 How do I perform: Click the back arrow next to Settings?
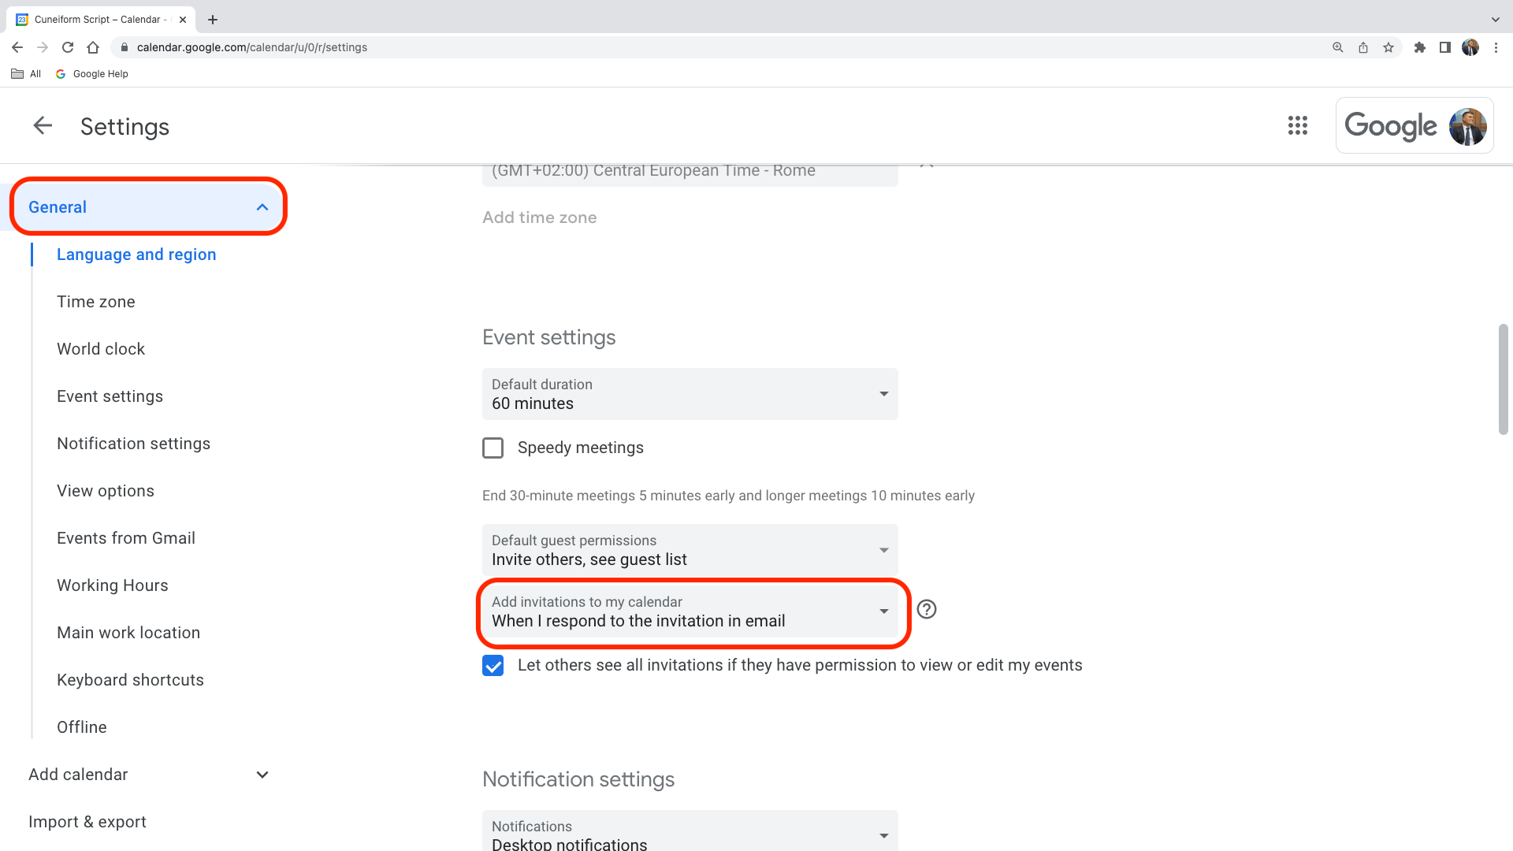tap(43, 125)
